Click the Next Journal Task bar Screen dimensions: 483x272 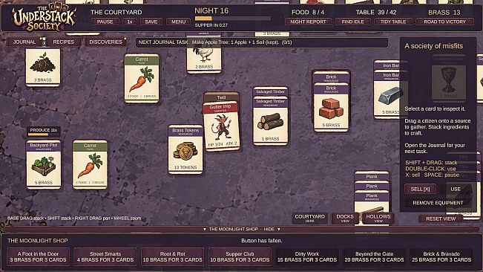pos(261,42)
